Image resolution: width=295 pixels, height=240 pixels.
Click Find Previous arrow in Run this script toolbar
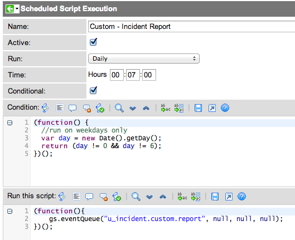click(163, 197)
